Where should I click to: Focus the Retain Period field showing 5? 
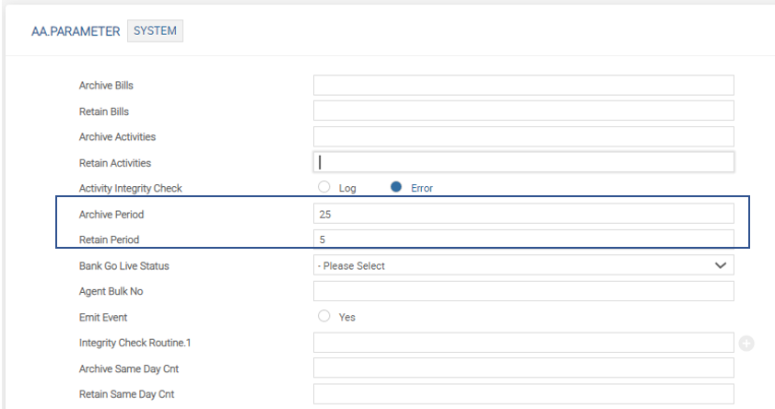coord(523,240)
